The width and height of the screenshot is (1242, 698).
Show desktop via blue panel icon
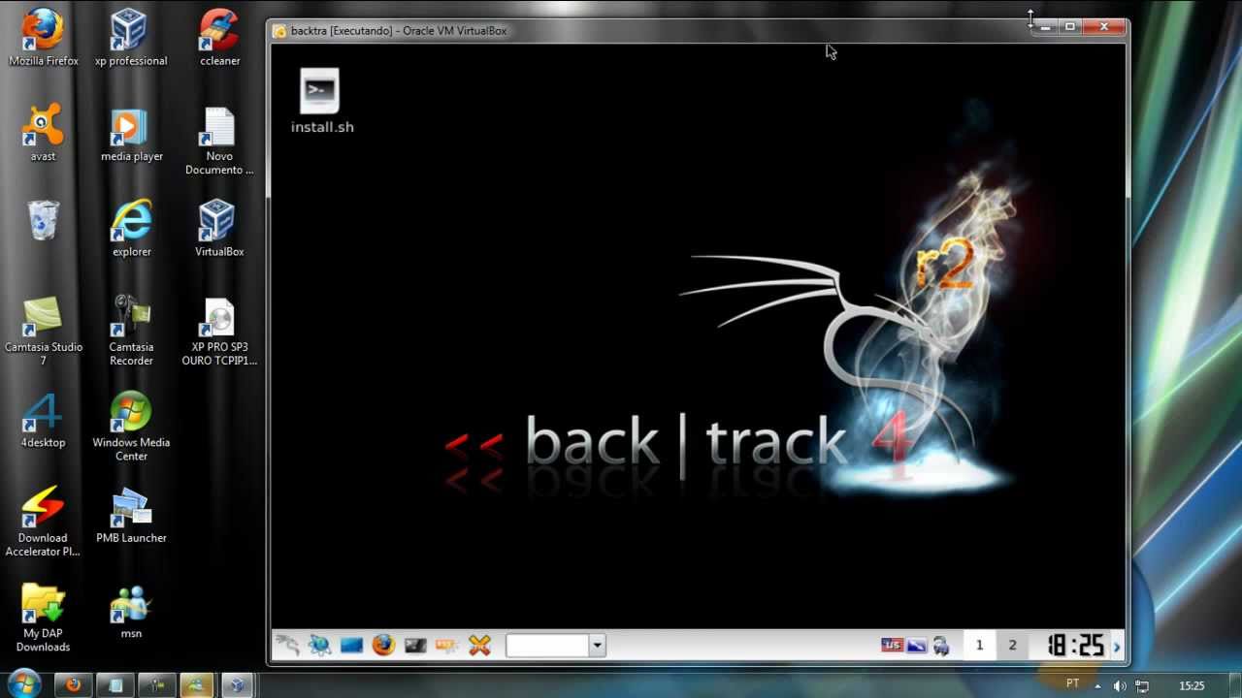point(351,645)
